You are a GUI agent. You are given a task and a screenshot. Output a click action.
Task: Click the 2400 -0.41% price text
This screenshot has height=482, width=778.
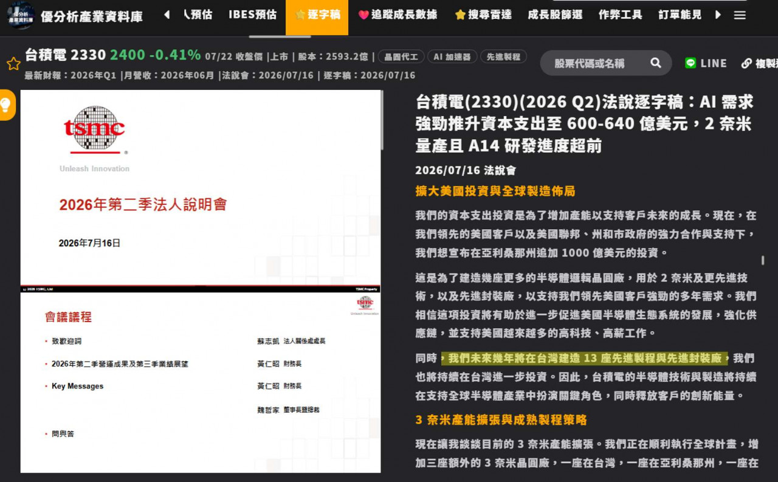[x=155, y=55]
